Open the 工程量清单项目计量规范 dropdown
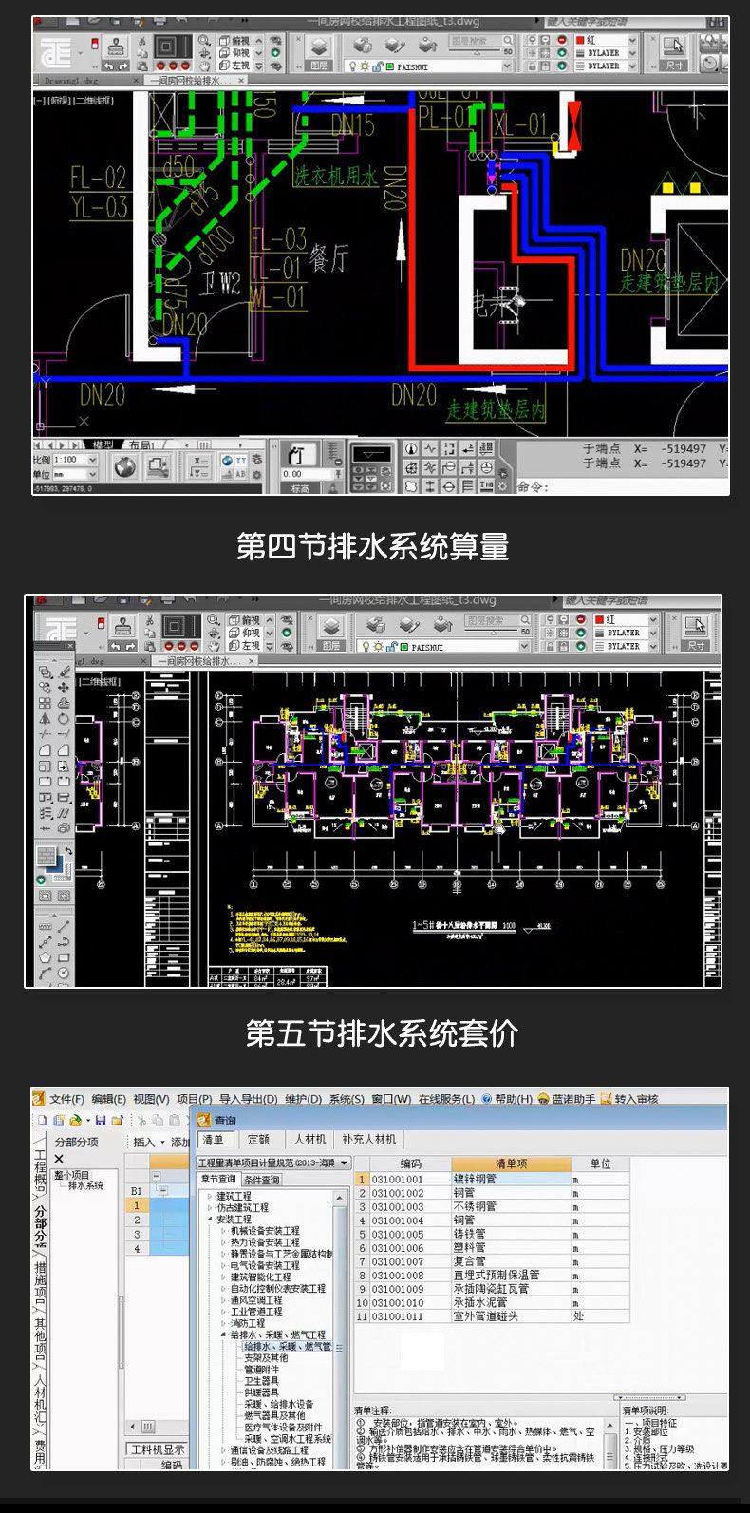The image size is (750, 1513). tap(273, 1163)
